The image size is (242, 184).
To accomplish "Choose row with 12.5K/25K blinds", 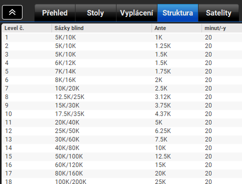I will (122, 97).
